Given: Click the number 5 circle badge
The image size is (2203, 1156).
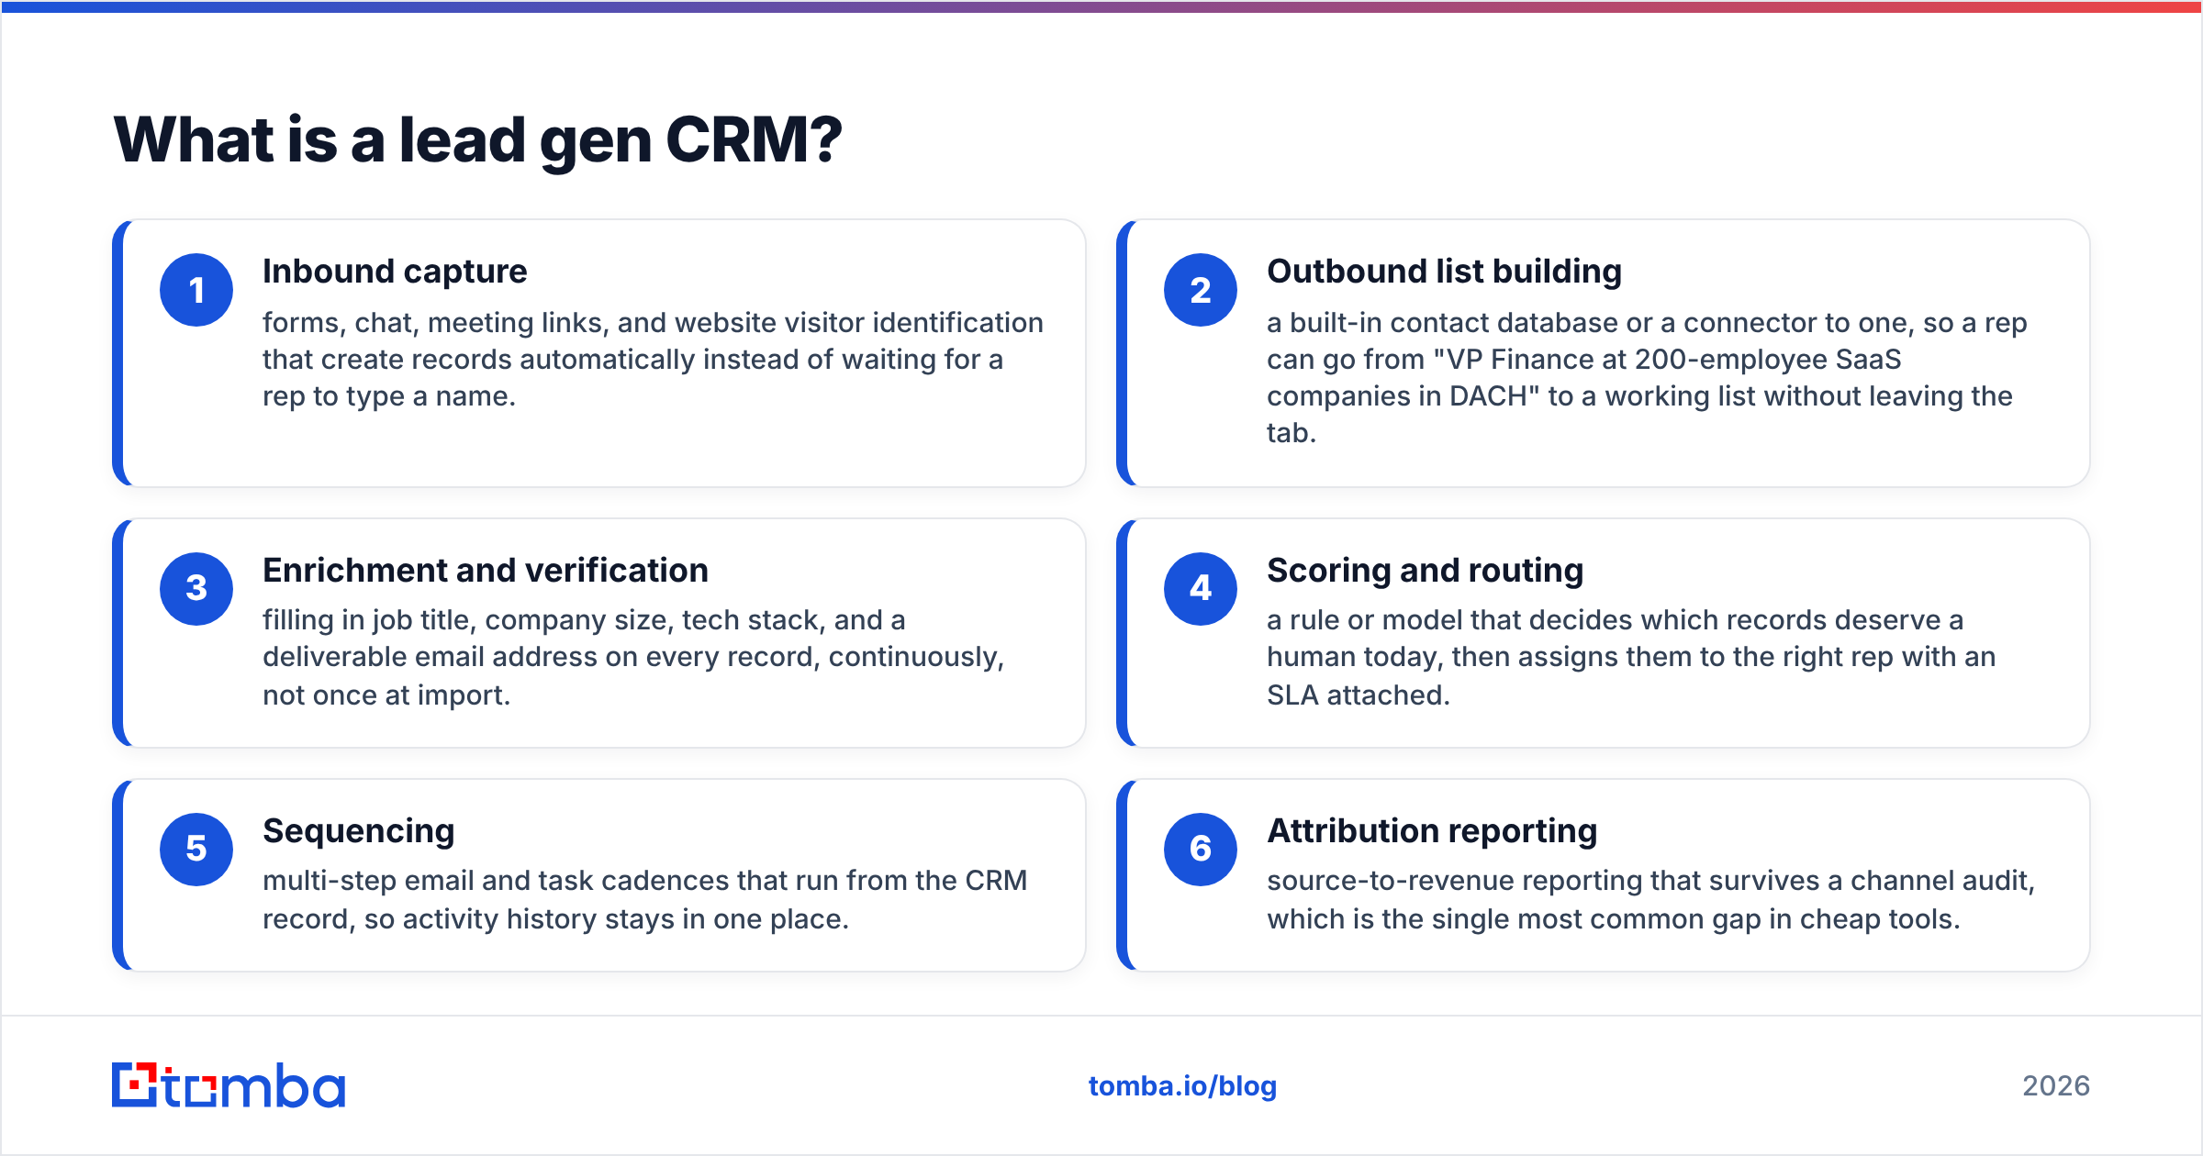Looking at the screenshot, I should 196,850.
